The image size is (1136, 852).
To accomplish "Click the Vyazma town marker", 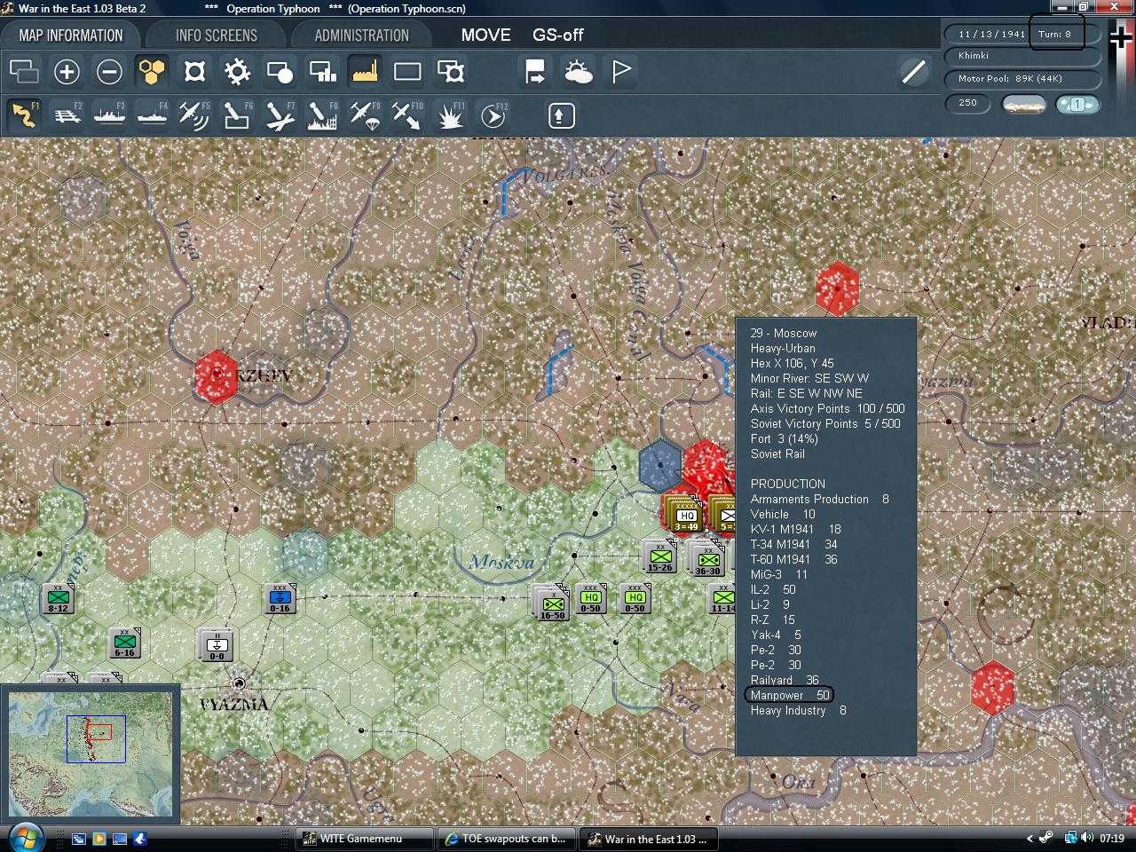I will pos(238,683).
